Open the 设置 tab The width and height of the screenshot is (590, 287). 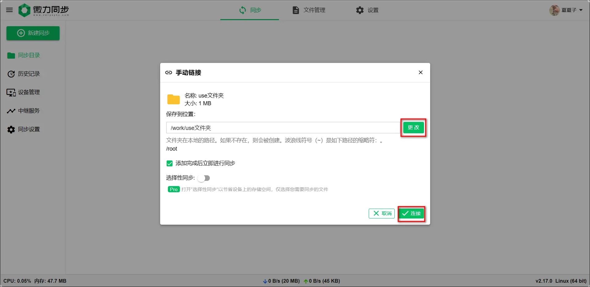pyautogui.click(x=367, y=10)
